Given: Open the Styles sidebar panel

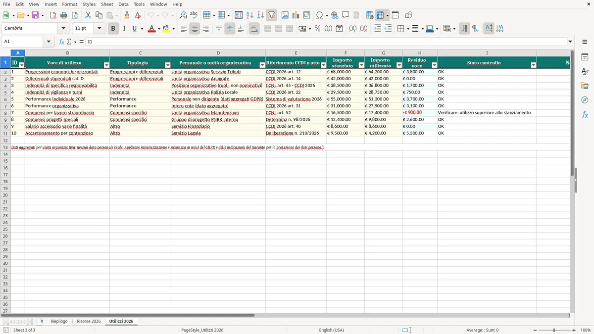Looking at the screenshot, I should [585, 71].
